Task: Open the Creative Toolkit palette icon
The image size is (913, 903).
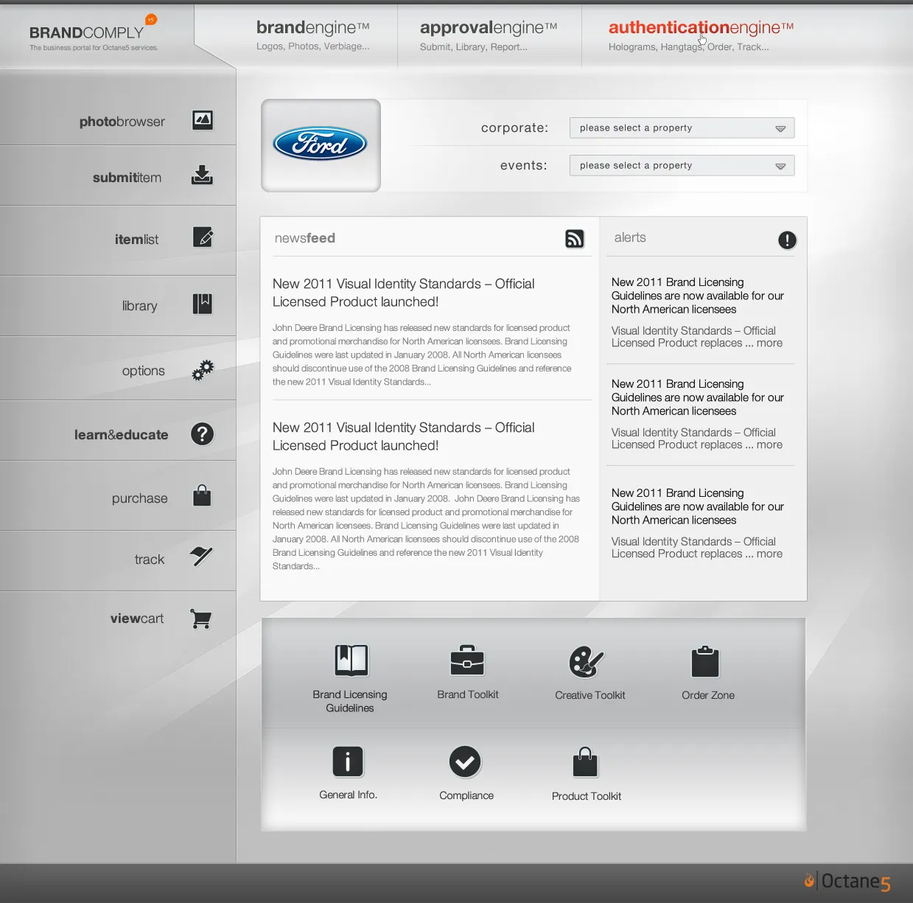Action: pyautogui.click(x=587, y=662)
